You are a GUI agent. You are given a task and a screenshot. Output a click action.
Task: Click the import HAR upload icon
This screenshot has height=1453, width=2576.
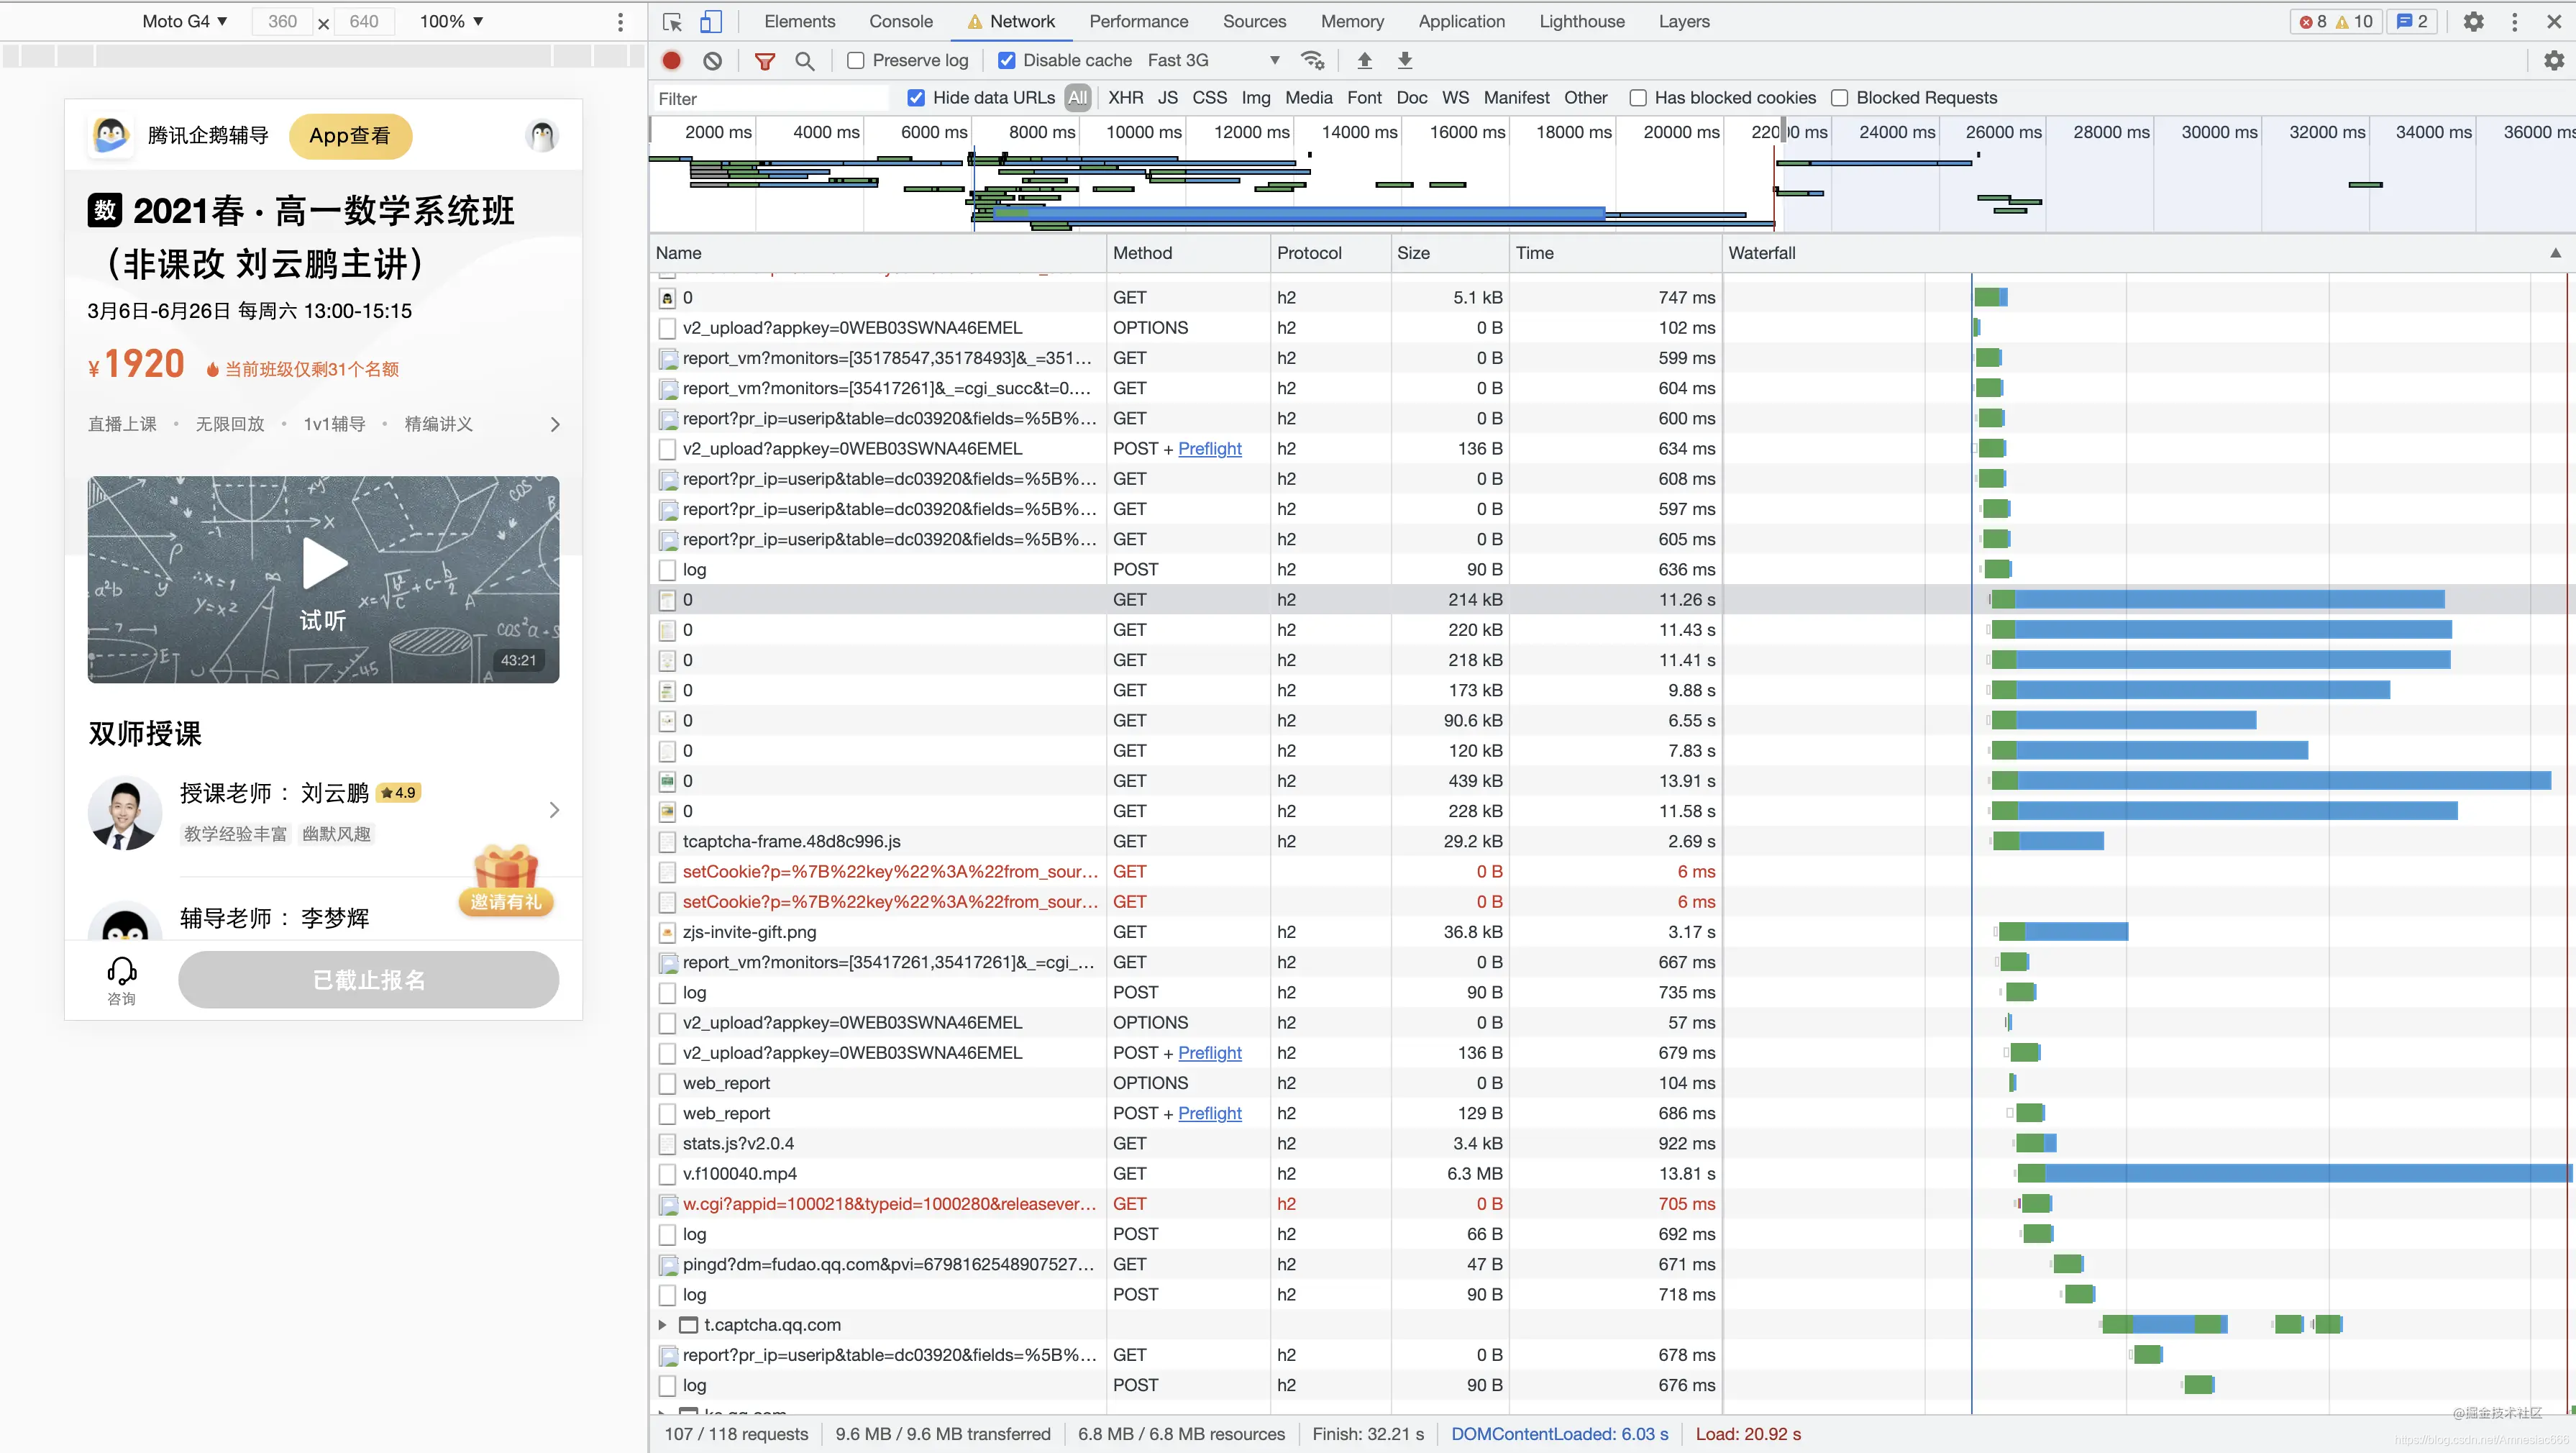1364,61
